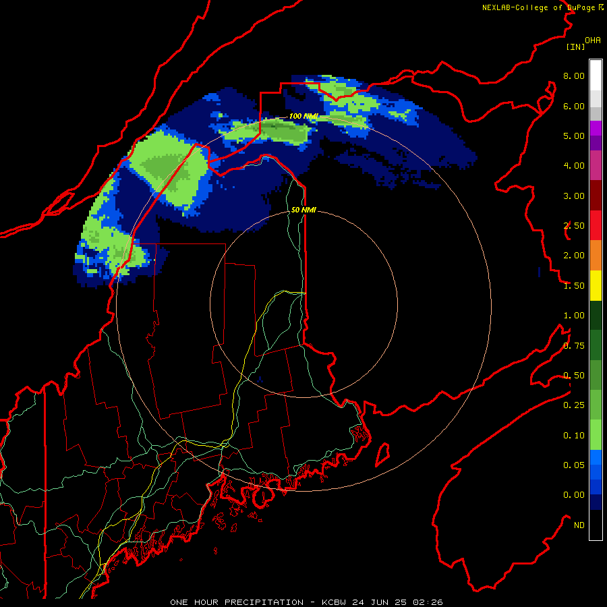This screenshot has width=607, height=607.
Task: Click the ND legend label
Action: [x=579, y=525]
